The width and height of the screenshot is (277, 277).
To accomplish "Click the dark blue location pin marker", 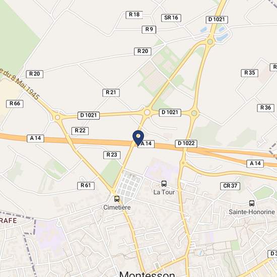I will [138, 138].
